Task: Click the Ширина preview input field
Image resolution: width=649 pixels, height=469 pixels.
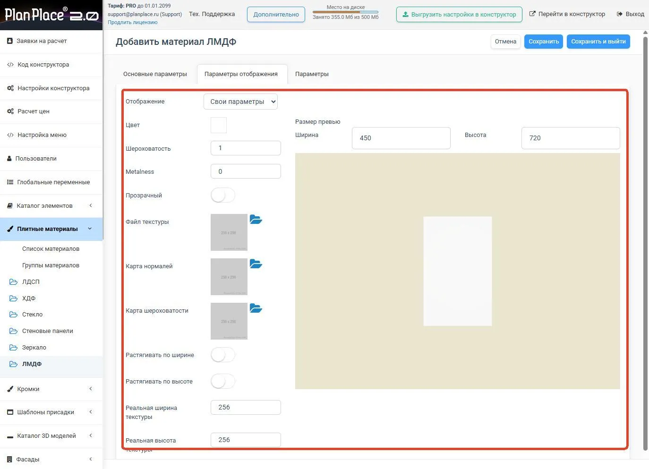Action: click(401, 138)
